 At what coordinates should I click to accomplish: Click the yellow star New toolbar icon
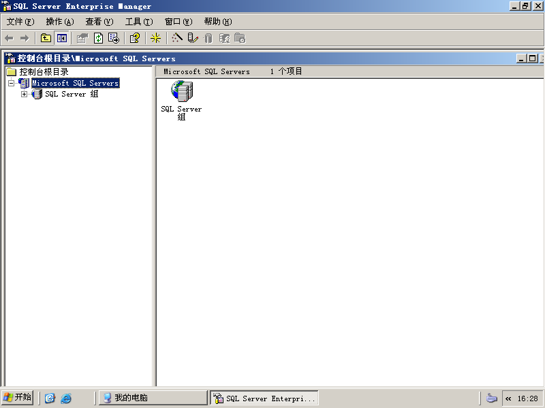click(155, 38)
